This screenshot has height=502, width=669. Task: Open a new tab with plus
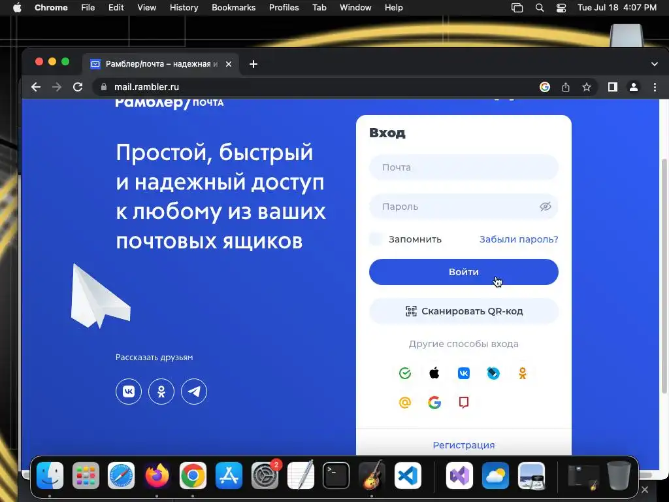tap(253, 64)
